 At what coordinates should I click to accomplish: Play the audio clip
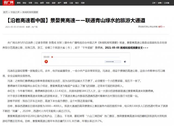click(x=46, y=62)
